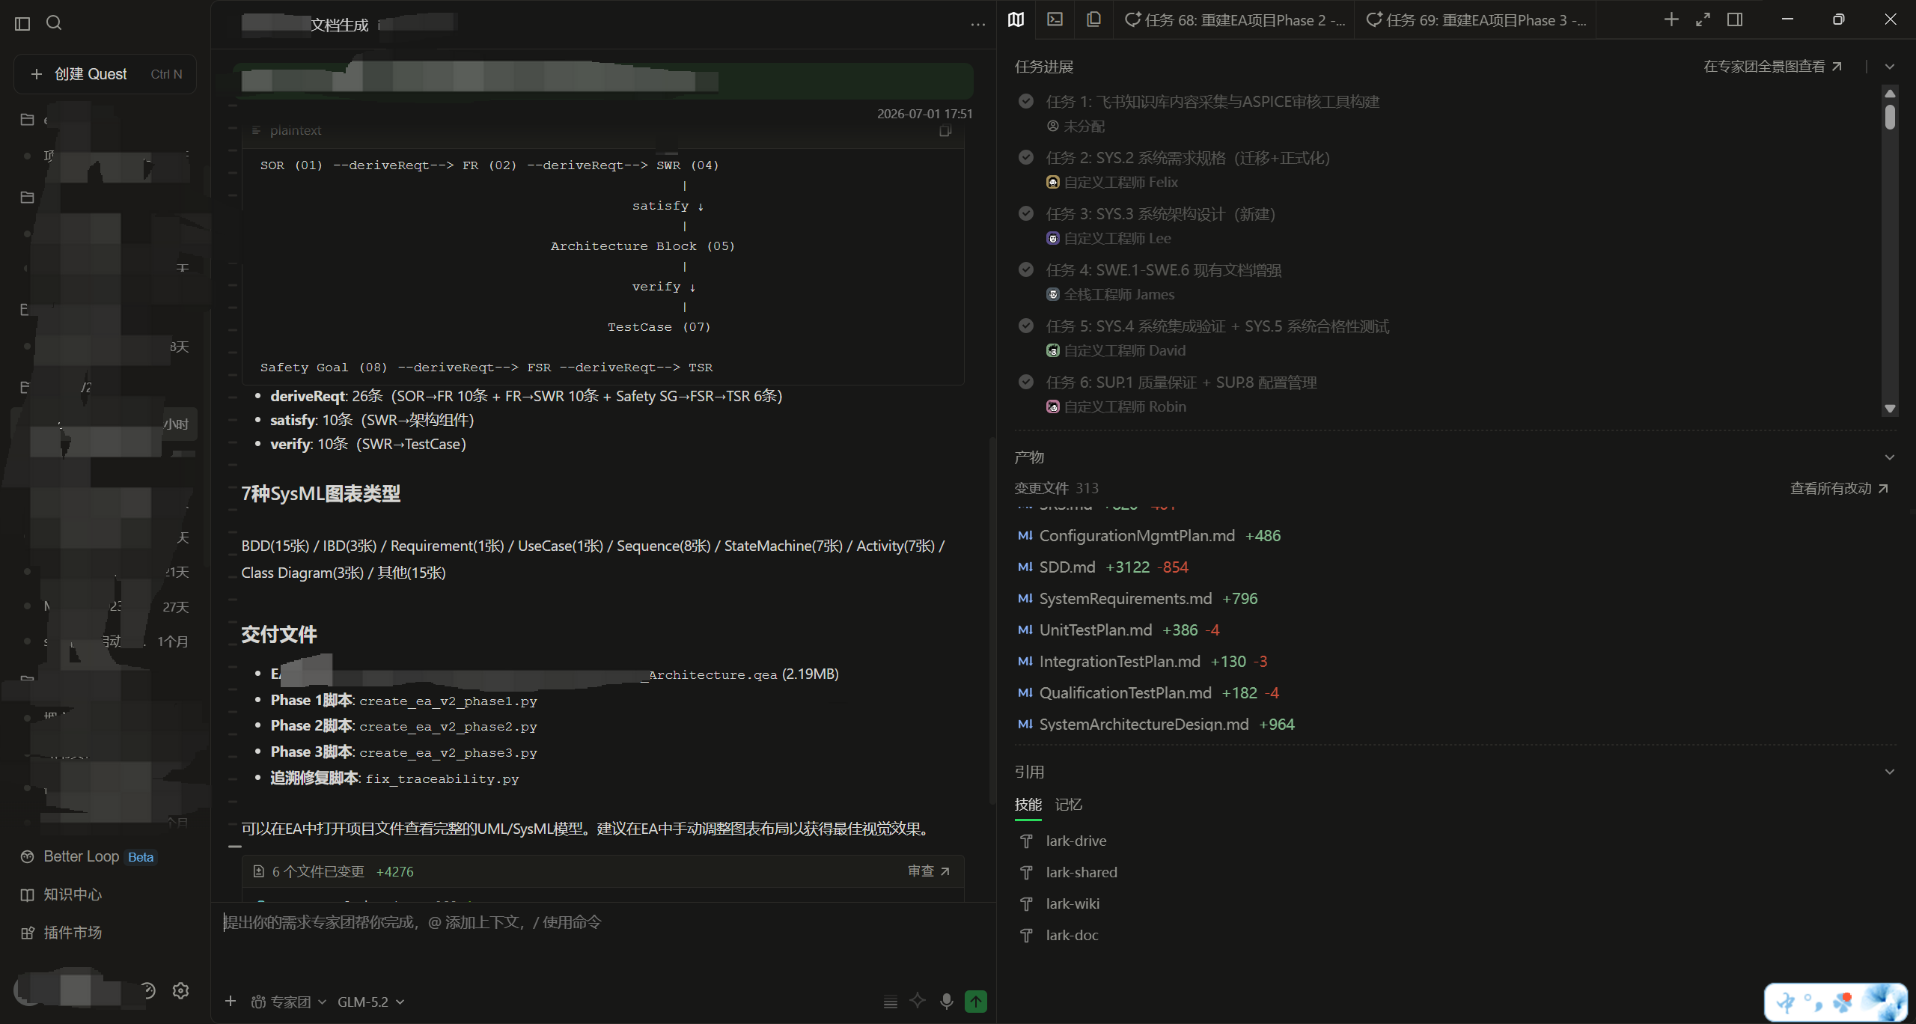Open the settings gear icon
This screenshot has width=1916, height=1024.
[x=180, y=991]
